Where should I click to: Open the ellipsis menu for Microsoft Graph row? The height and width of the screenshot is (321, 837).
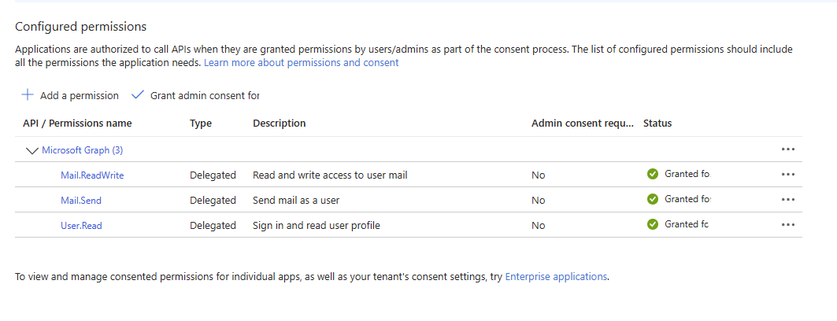coord(788,149)
